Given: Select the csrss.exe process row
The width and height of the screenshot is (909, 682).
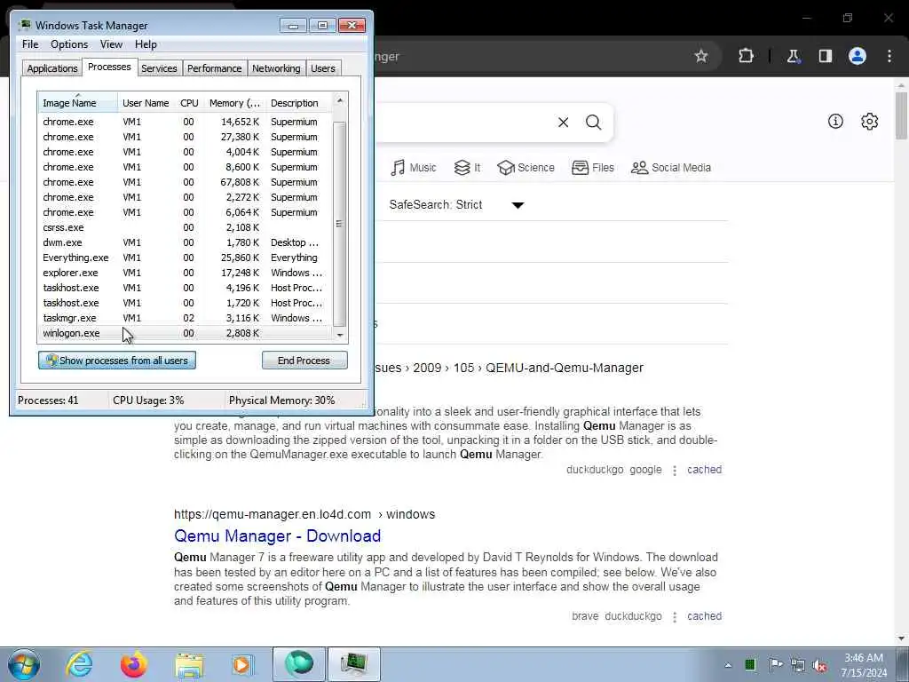Looking at the screenshot, I should 185,227.
